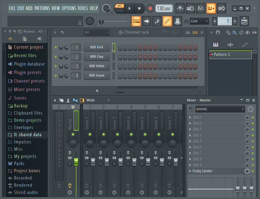Click the Master track volume fader
The width and height of the screenshot is (260, 199).
pos(76,162)
